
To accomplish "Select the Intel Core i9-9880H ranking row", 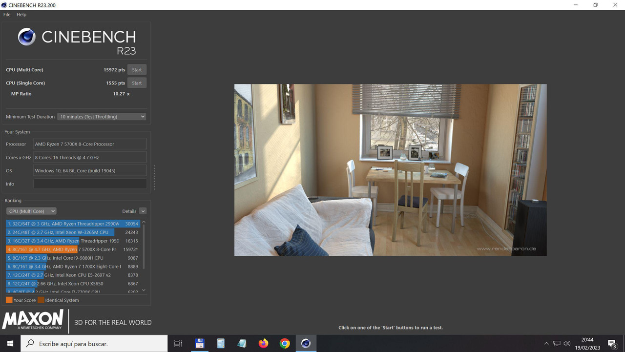I will [73, 258].
